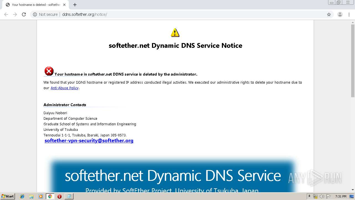
Task: Click the 'Administrator Contacts' heading
Action: click(65, 105)
